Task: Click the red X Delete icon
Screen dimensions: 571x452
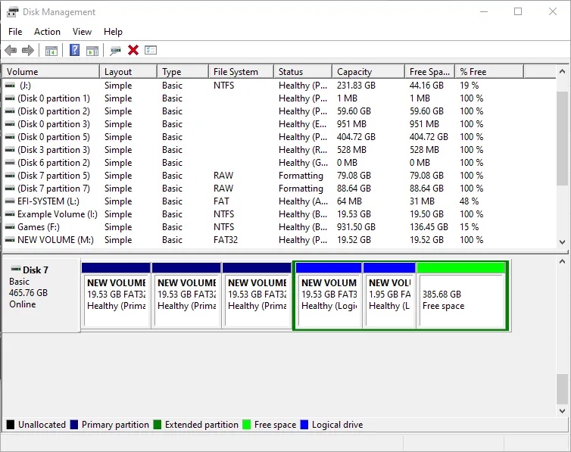Action: tap(133, 50)
